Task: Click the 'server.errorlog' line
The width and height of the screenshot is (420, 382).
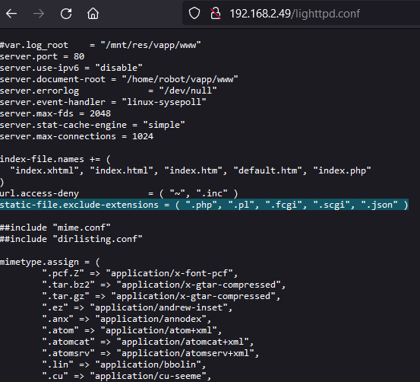Action: pos(108,91)
